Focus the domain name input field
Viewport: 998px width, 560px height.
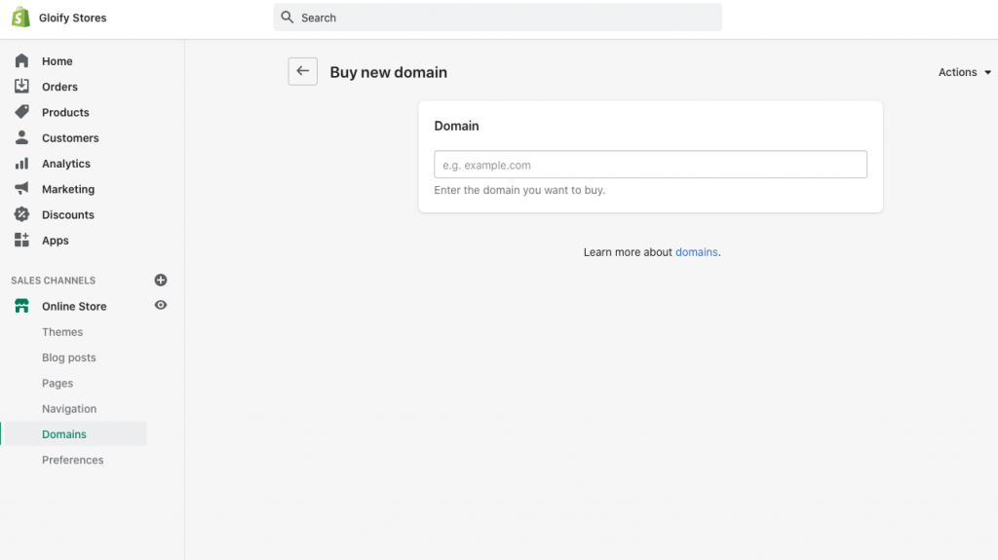(650, 165)
